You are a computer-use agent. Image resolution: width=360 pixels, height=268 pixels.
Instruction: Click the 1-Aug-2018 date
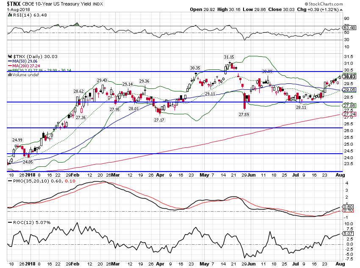(x=18, y=10)
